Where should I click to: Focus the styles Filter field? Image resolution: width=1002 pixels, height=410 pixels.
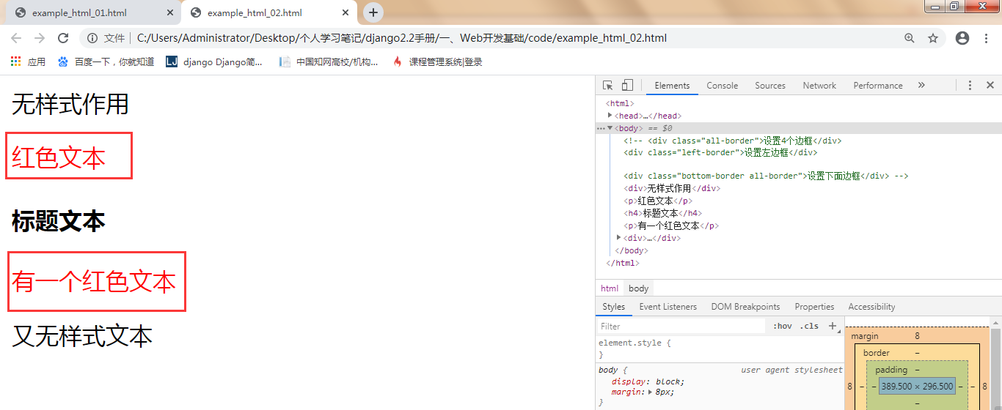pos(681,327)
